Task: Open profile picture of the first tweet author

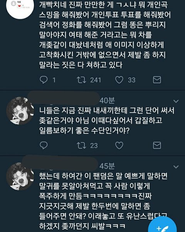Action: [x=20, y=7]
